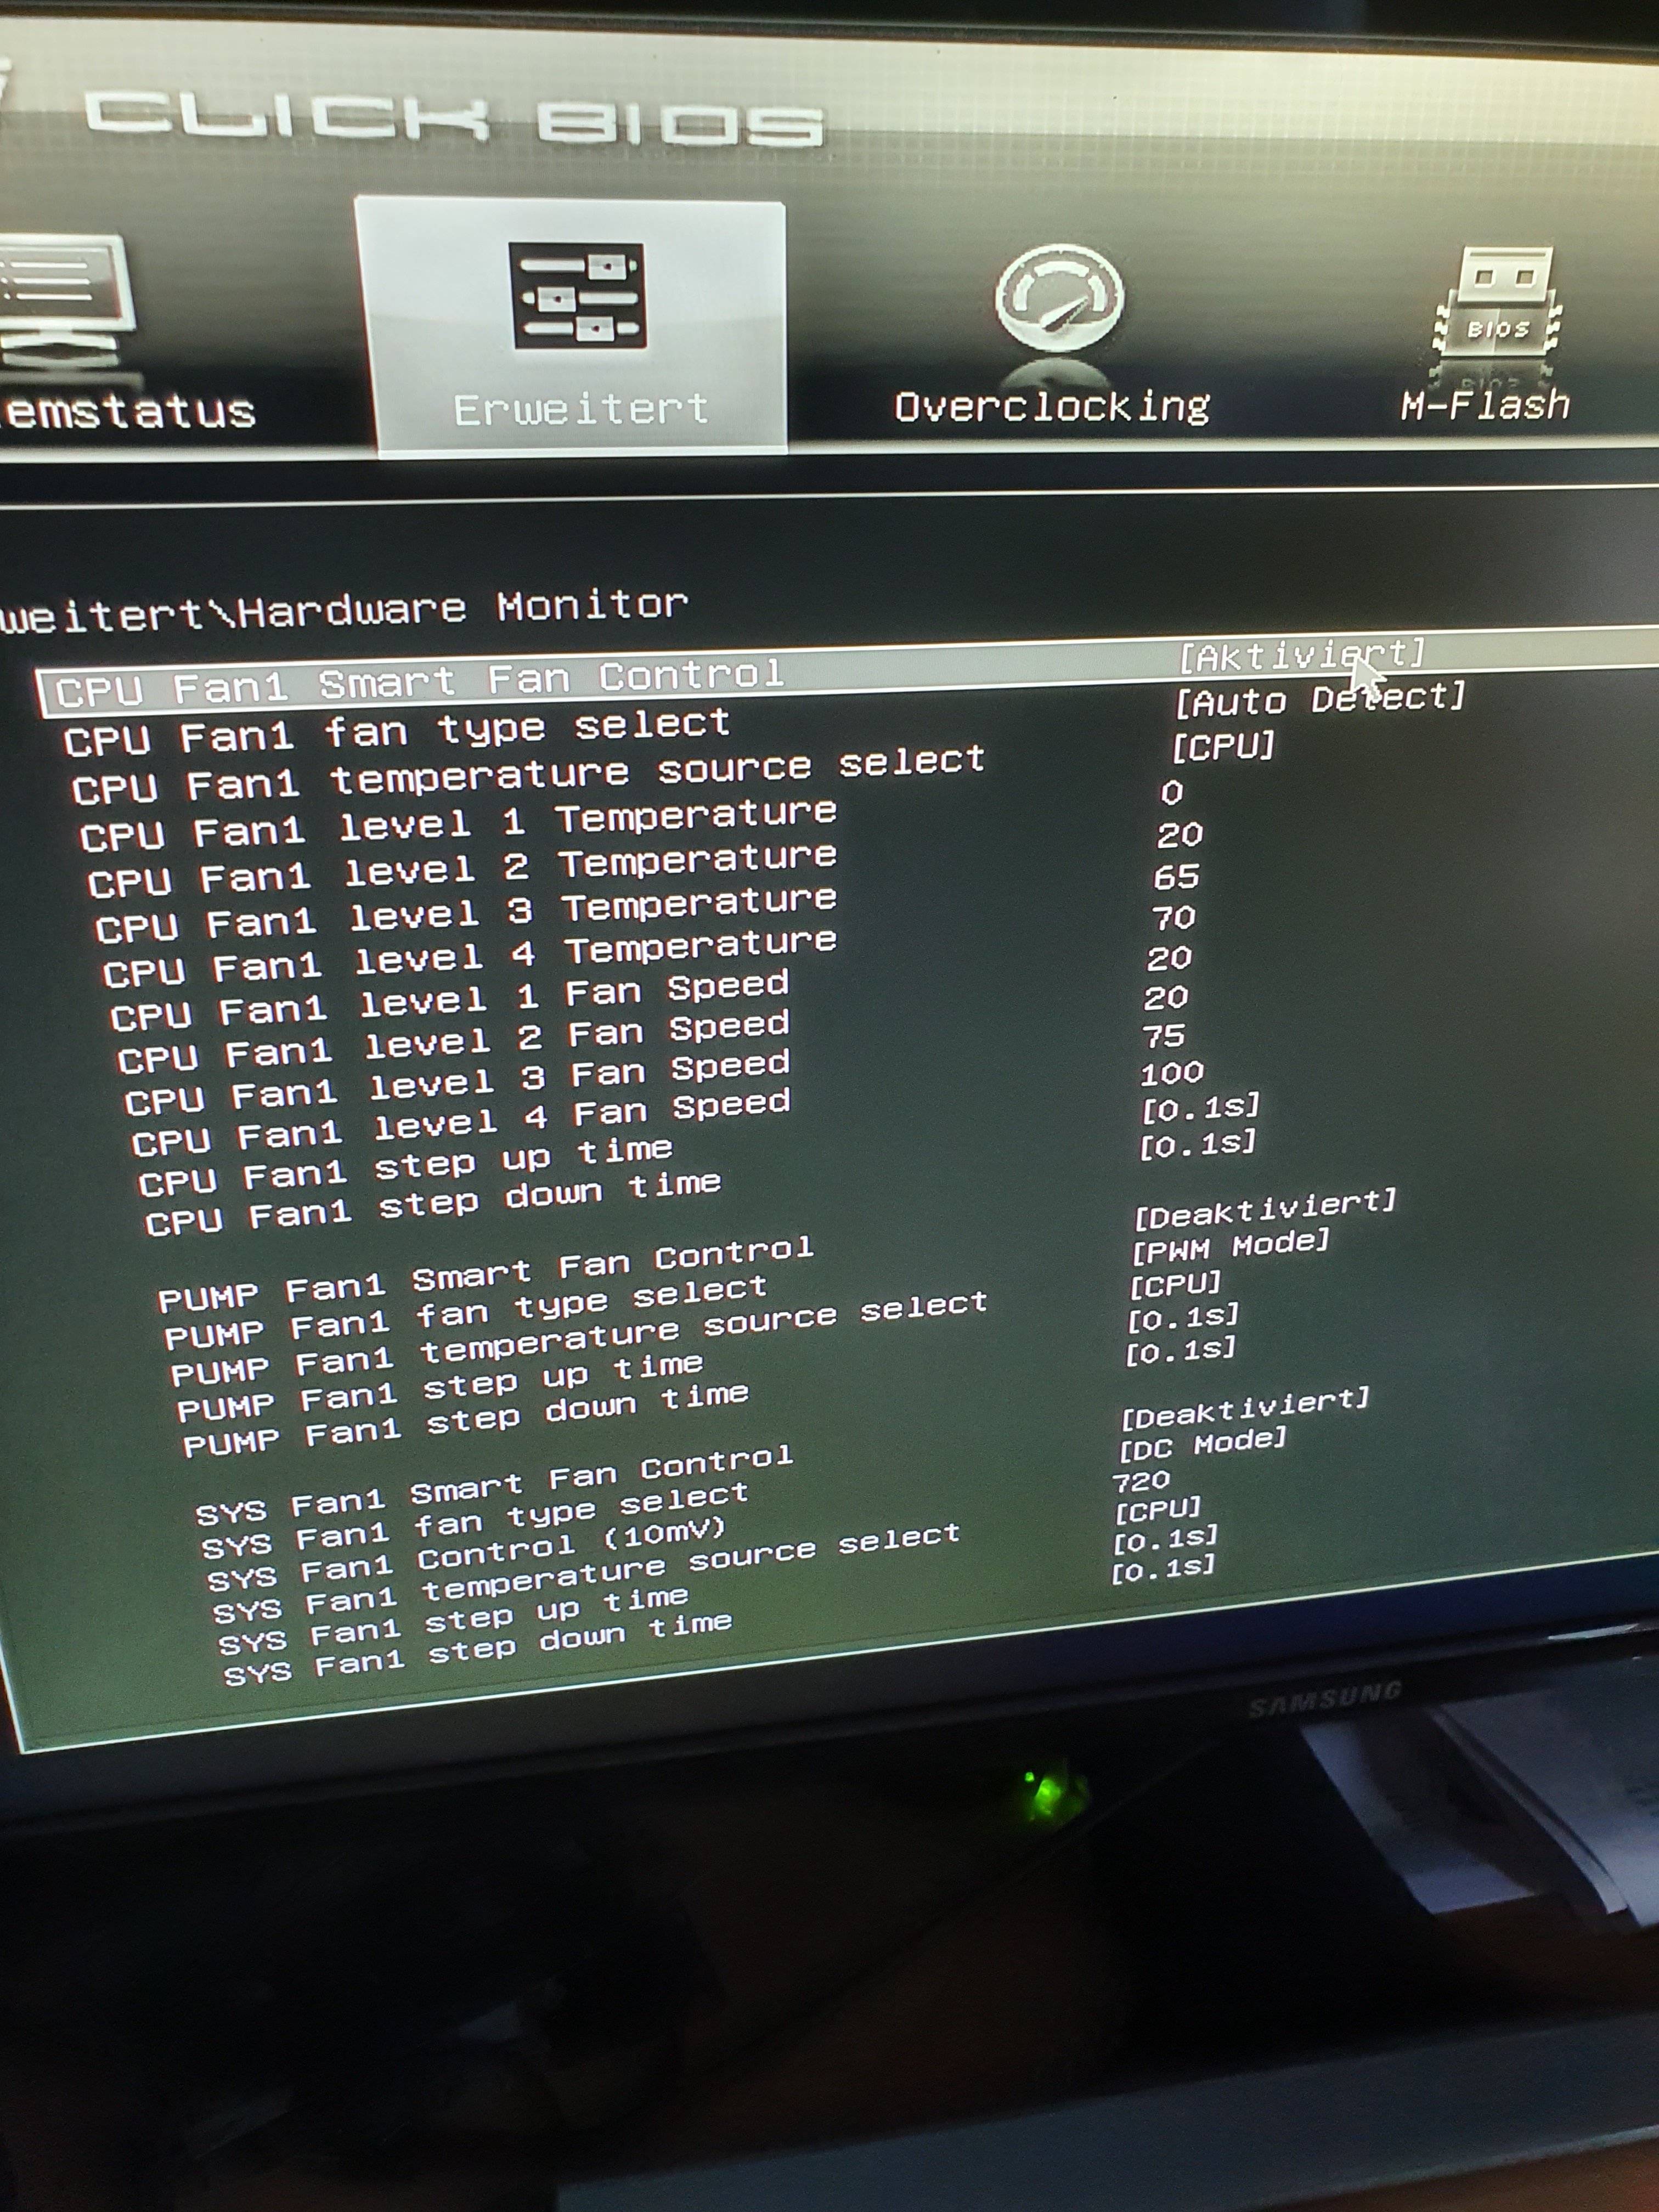
Task: Select the Overclocking tab label
Action: tap(1051, 407)
